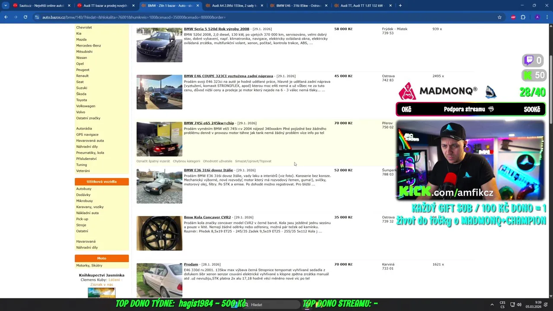Open a new browser tab with plus
This screenshot has height=311, width=553.
[400, 6]
